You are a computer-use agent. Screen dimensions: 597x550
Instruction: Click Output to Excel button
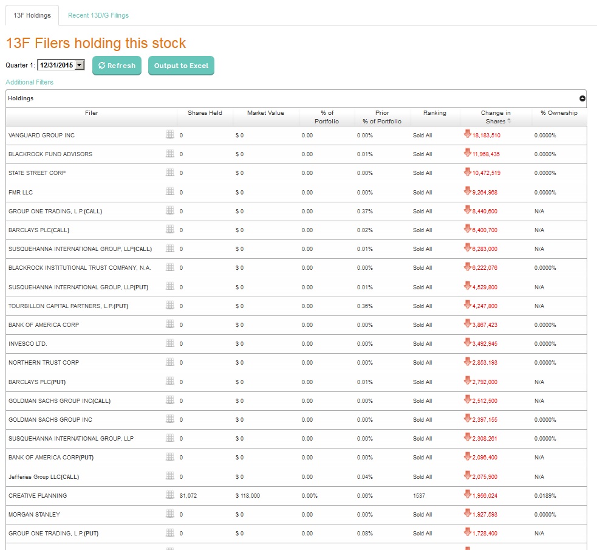(181, 66)
